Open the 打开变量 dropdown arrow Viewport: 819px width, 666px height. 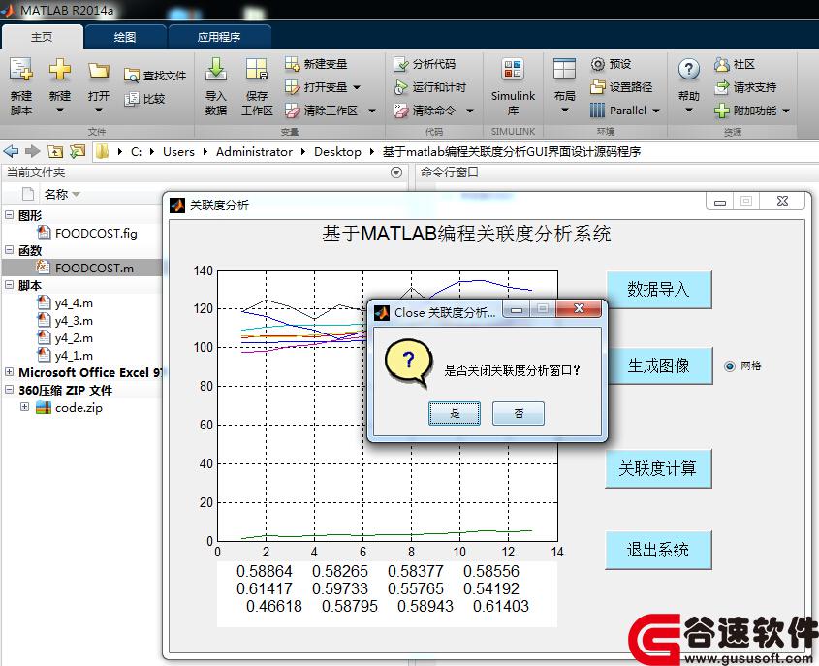pyautogui.click(x=357, y=87)
